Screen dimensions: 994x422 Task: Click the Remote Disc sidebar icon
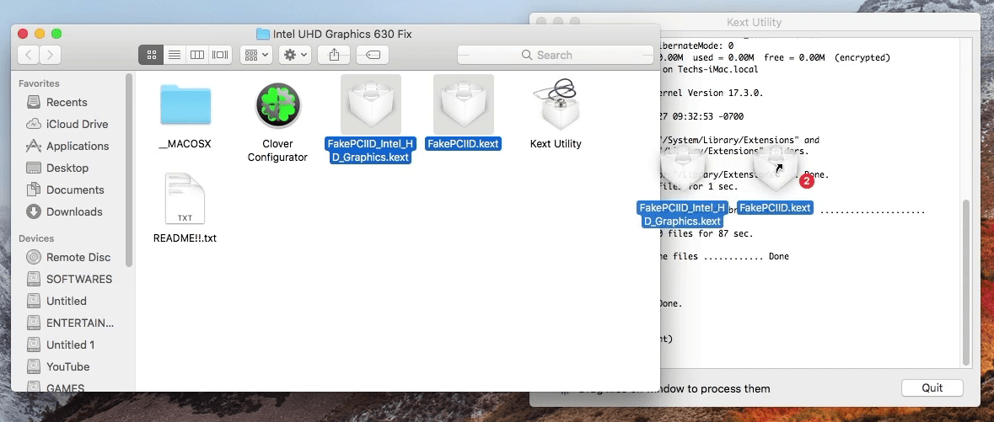click(x=34, y=257)
